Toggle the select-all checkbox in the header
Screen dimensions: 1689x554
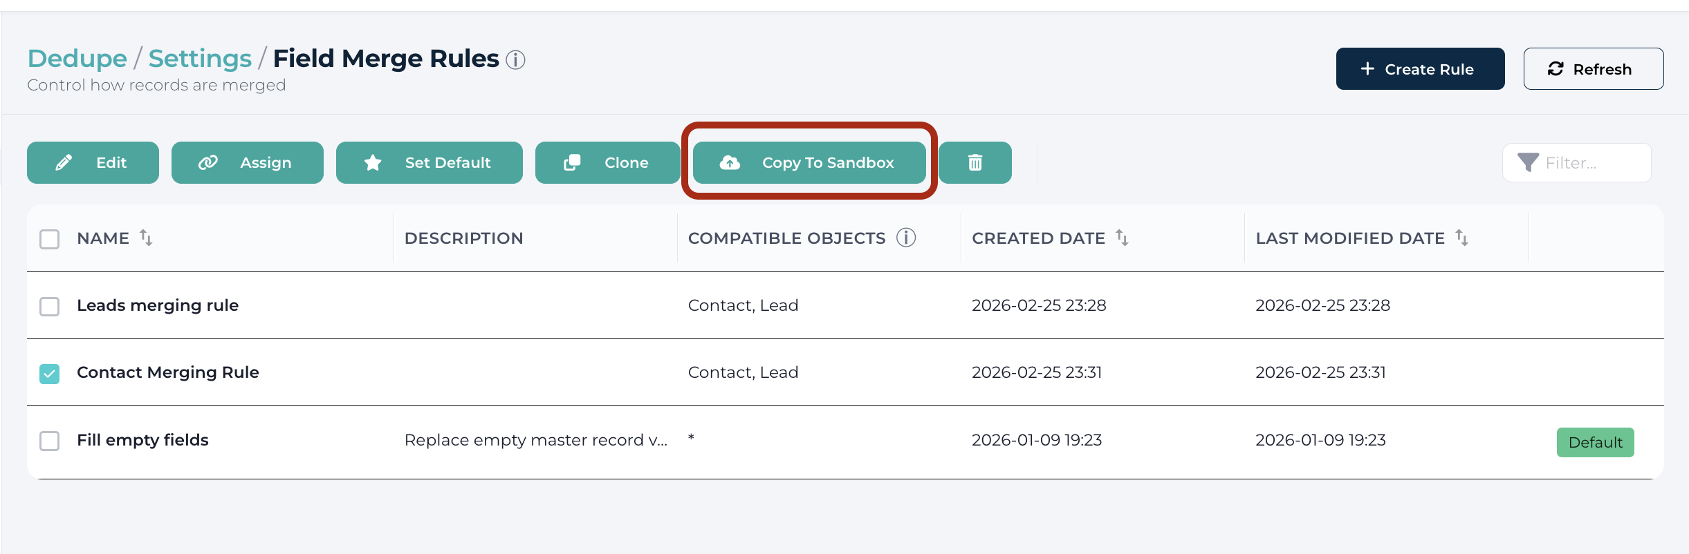coord(50,239)
